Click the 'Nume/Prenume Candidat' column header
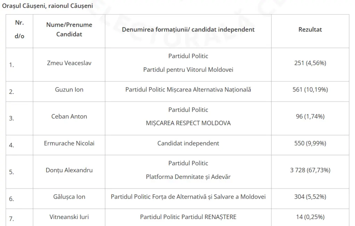355x226 pixels. point(69,29)
